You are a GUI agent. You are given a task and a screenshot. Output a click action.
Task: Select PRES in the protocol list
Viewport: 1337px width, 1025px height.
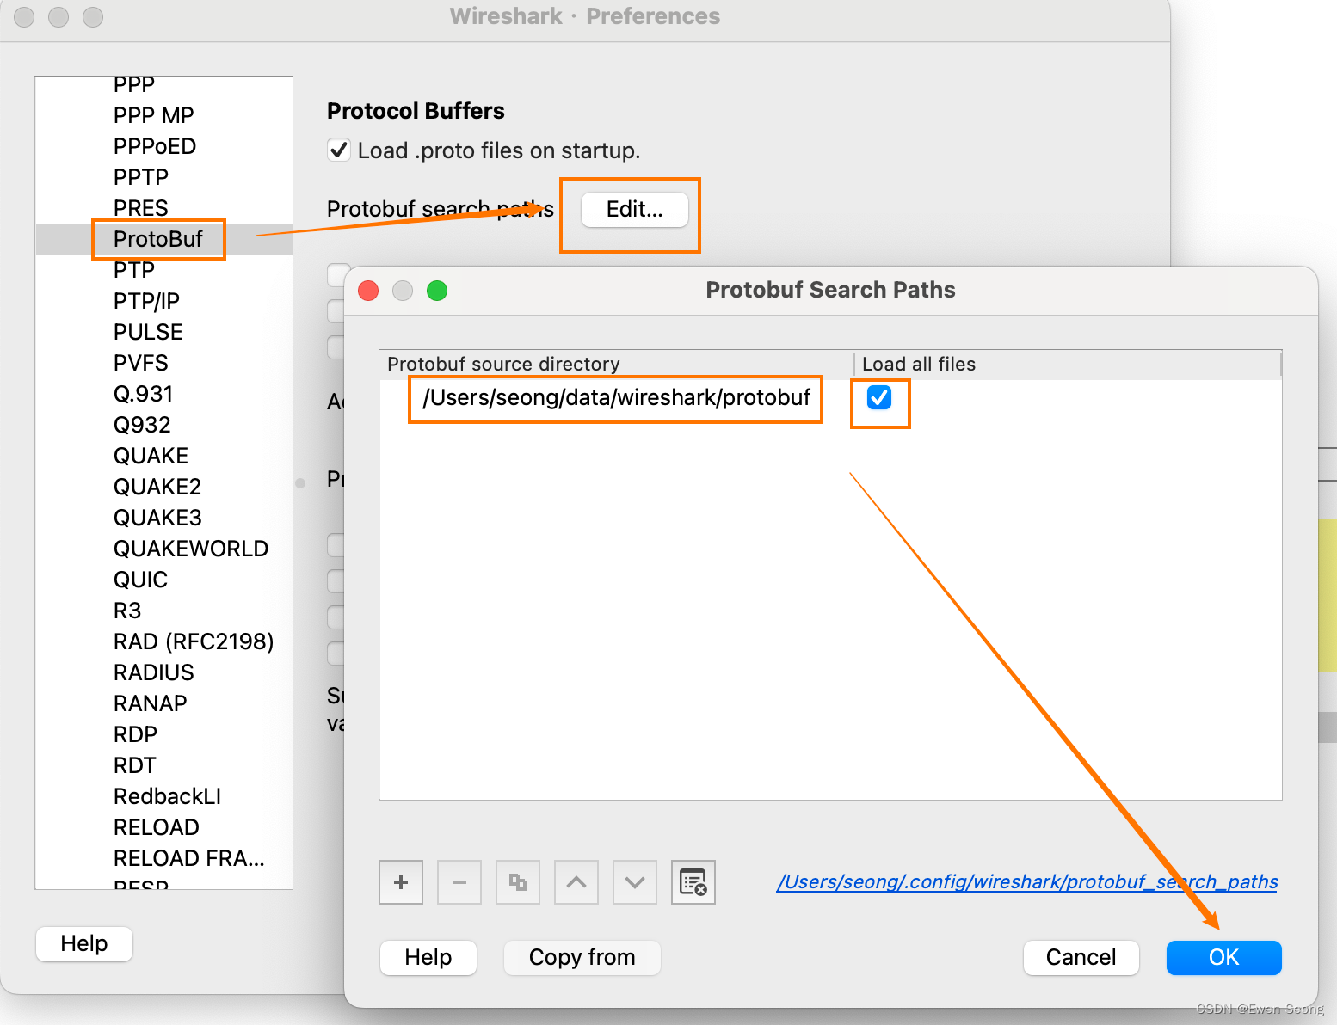point(164,208)
